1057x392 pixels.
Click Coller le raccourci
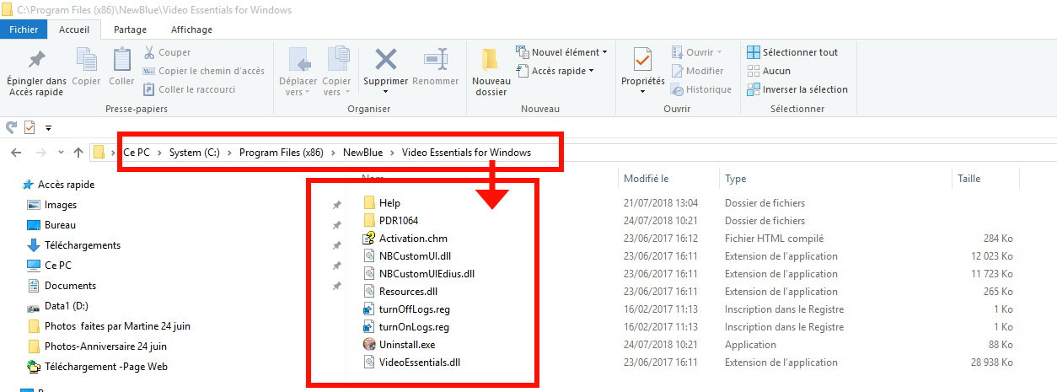coord(190,89)
